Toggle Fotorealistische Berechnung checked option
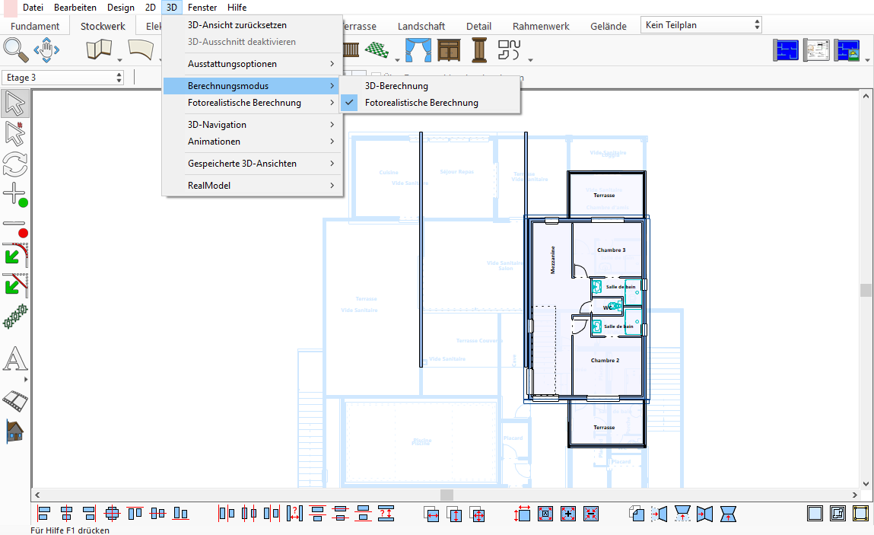 point(421,103)
